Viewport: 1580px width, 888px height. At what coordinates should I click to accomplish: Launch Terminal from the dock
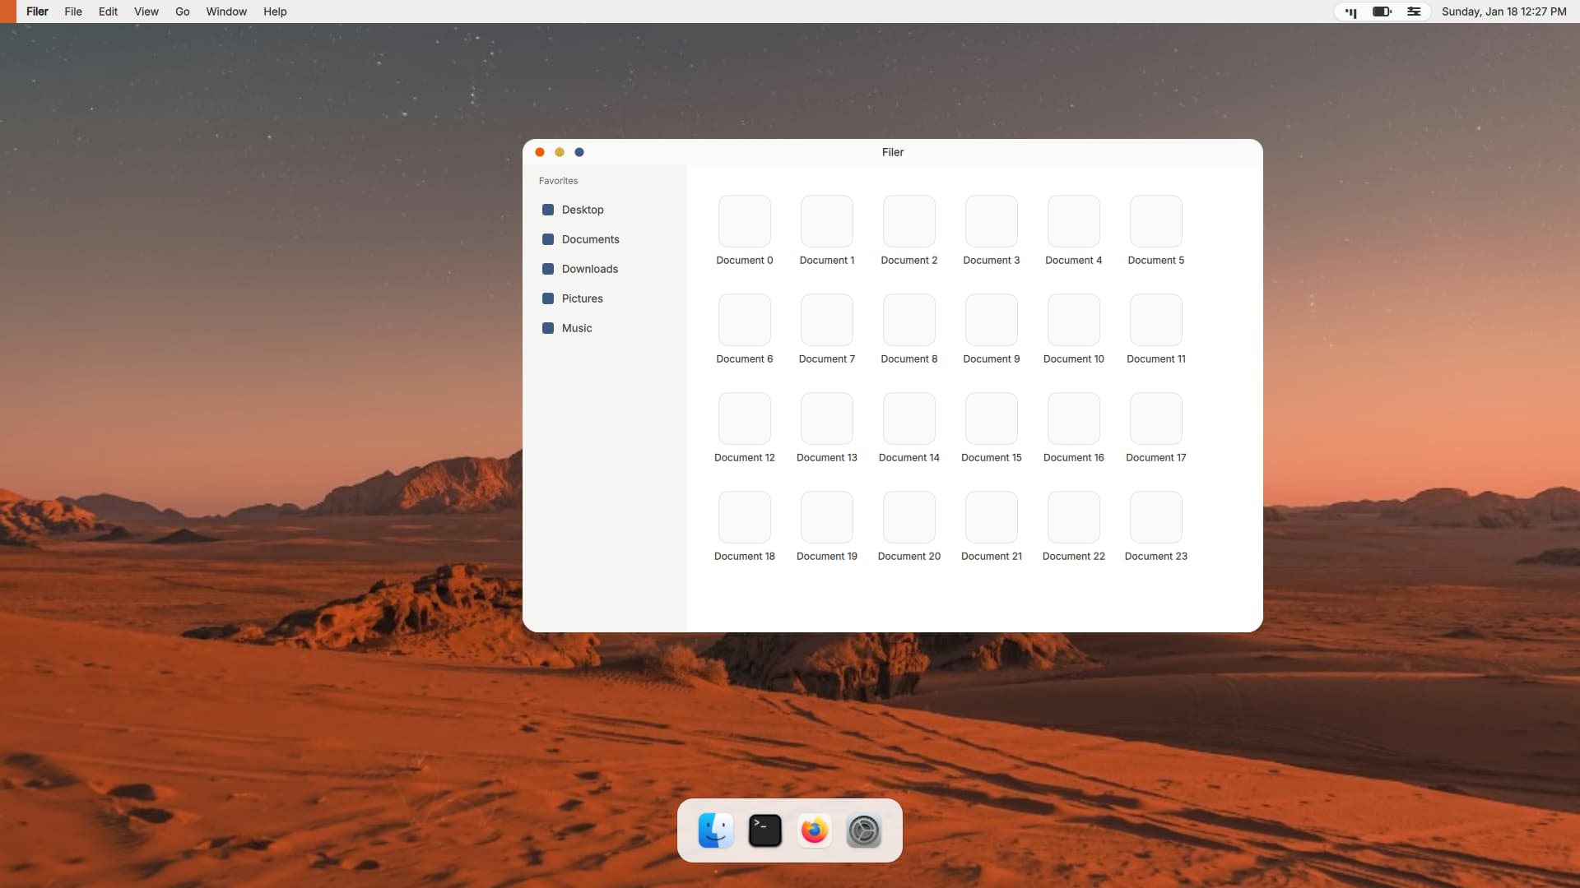click(x=764, y=830)
